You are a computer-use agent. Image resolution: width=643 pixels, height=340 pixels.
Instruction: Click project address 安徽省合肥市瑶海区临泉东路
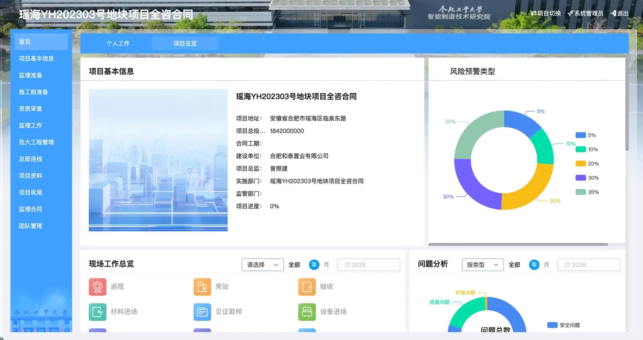coord(308,118)
